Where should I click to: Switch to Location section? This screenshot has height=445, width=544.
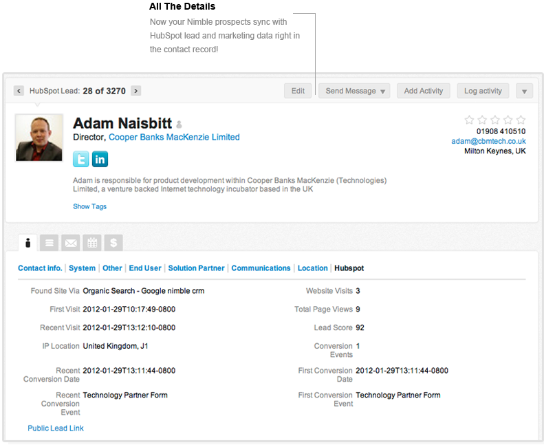313,268
